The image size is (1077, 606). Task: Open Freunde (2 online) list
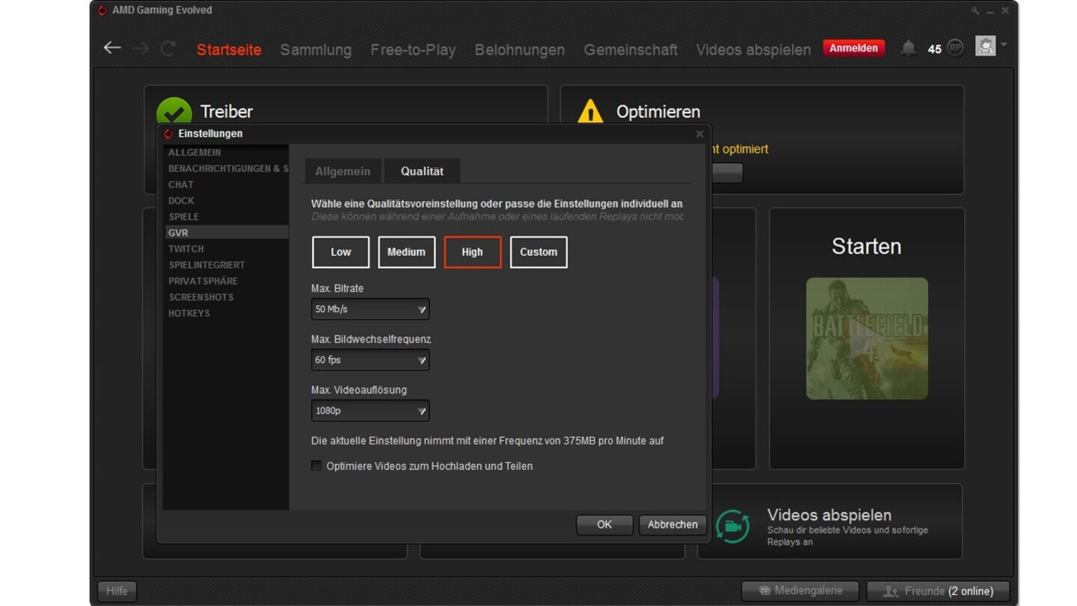tap(939, 591)
